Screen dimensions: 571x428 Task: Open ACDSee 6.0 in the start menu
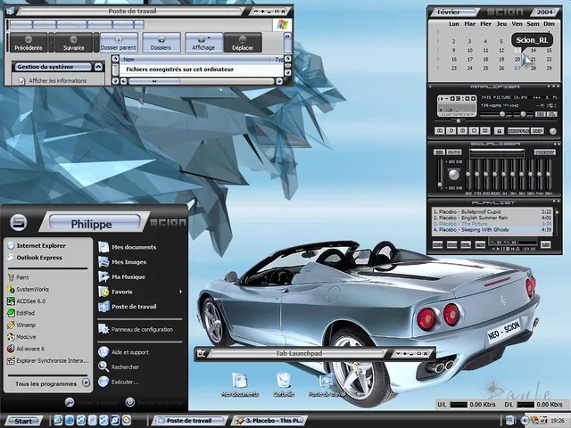(x=30, y=301)
